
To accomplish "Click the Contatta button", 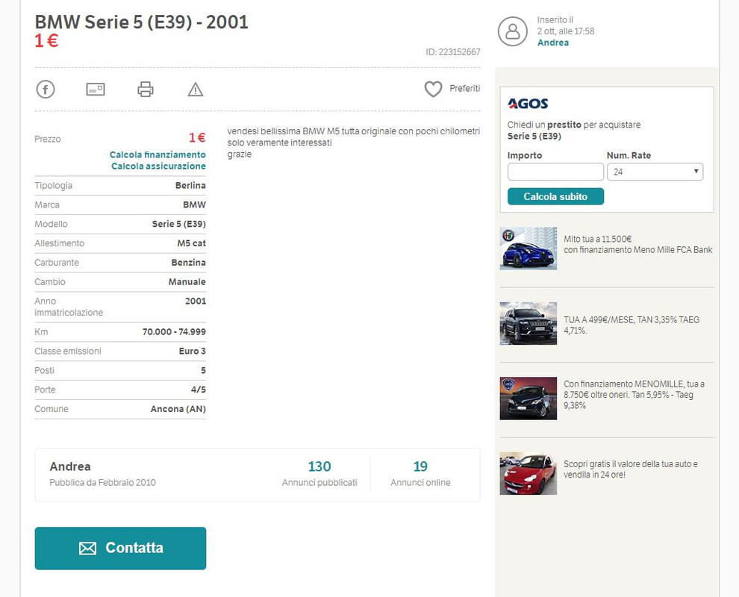I will 121,548.
